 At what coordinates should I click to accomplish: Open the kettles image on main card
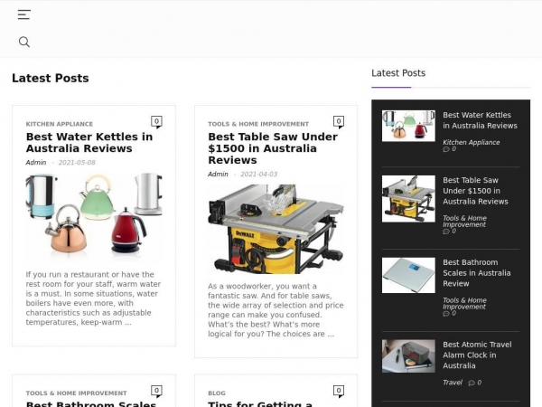(x=94, y=215)
